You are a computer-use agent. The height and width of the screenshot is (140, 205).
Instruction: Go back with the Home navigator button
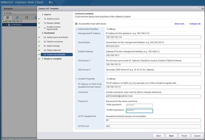[x=8, y=13]
